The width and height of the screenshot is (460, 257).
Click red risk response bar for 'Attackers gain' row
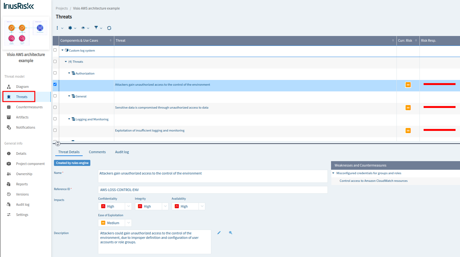(440, 84)
